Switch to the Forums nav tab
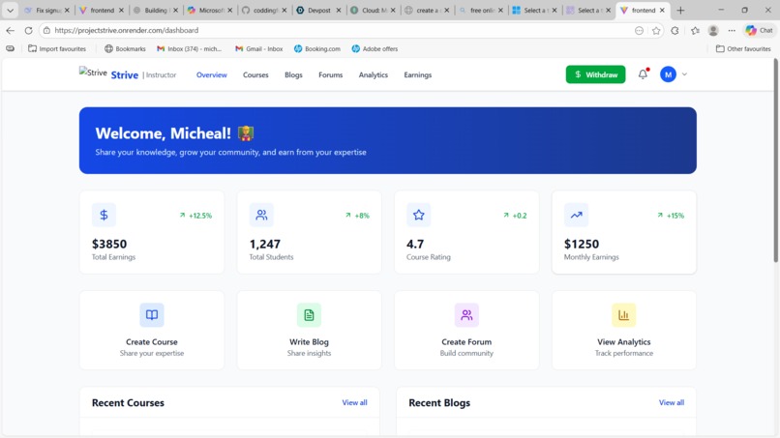This screenshot has width=780, height=438. pos(330,75)
